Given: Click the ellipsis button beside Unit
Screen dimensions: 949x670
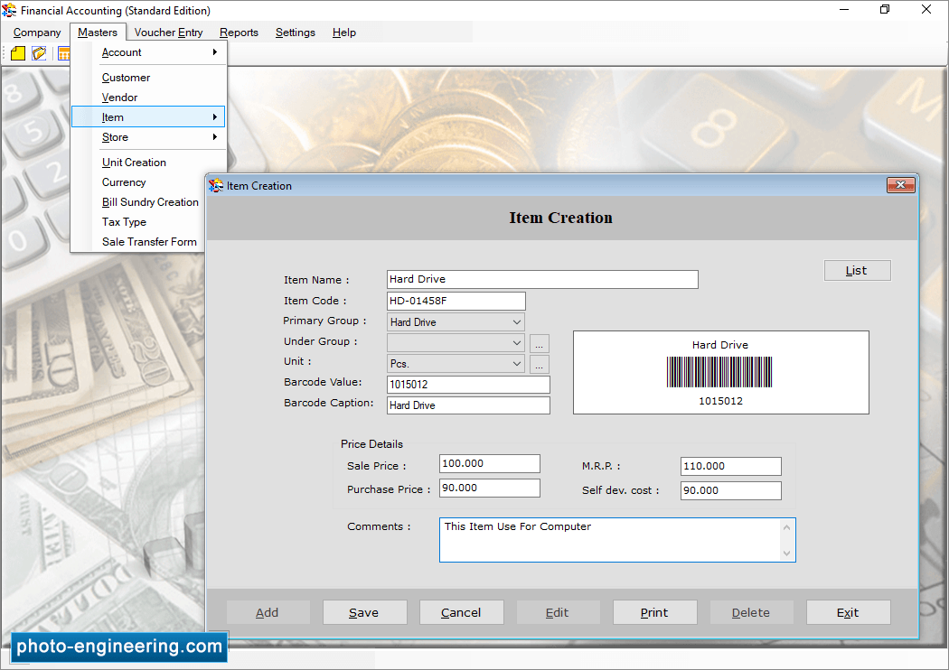Looking at the screenshot, I should pos(540,364).
